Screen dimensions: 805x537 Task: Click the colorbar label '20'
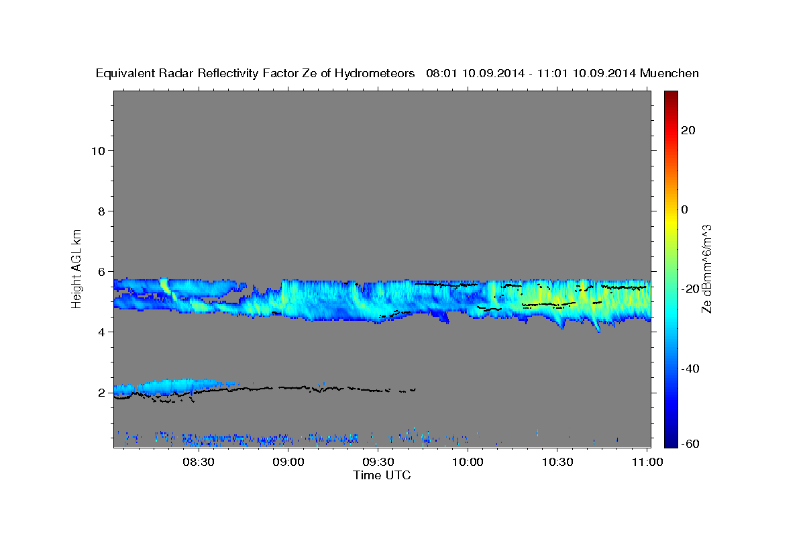click(688, 130)
